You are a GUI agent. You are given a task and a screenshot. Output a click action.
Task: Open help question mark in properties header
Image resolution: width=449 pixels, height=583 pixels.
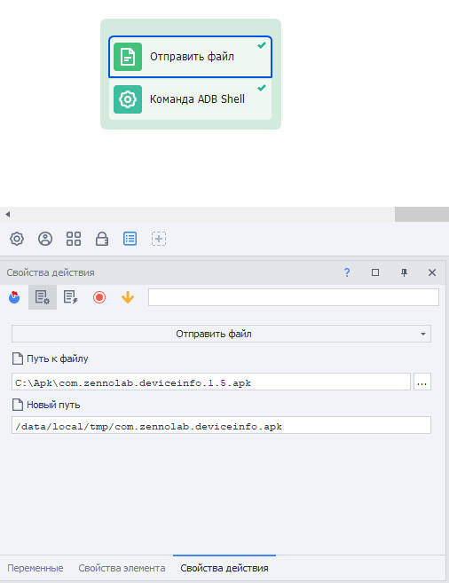(x=347, y=272)
